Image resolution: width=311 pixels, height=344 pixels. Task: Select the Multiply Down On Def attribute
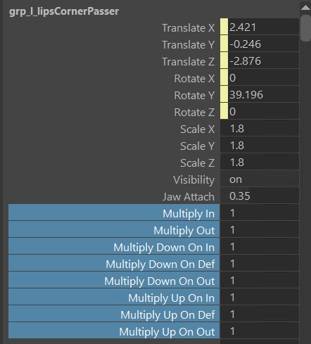point(114,263)
